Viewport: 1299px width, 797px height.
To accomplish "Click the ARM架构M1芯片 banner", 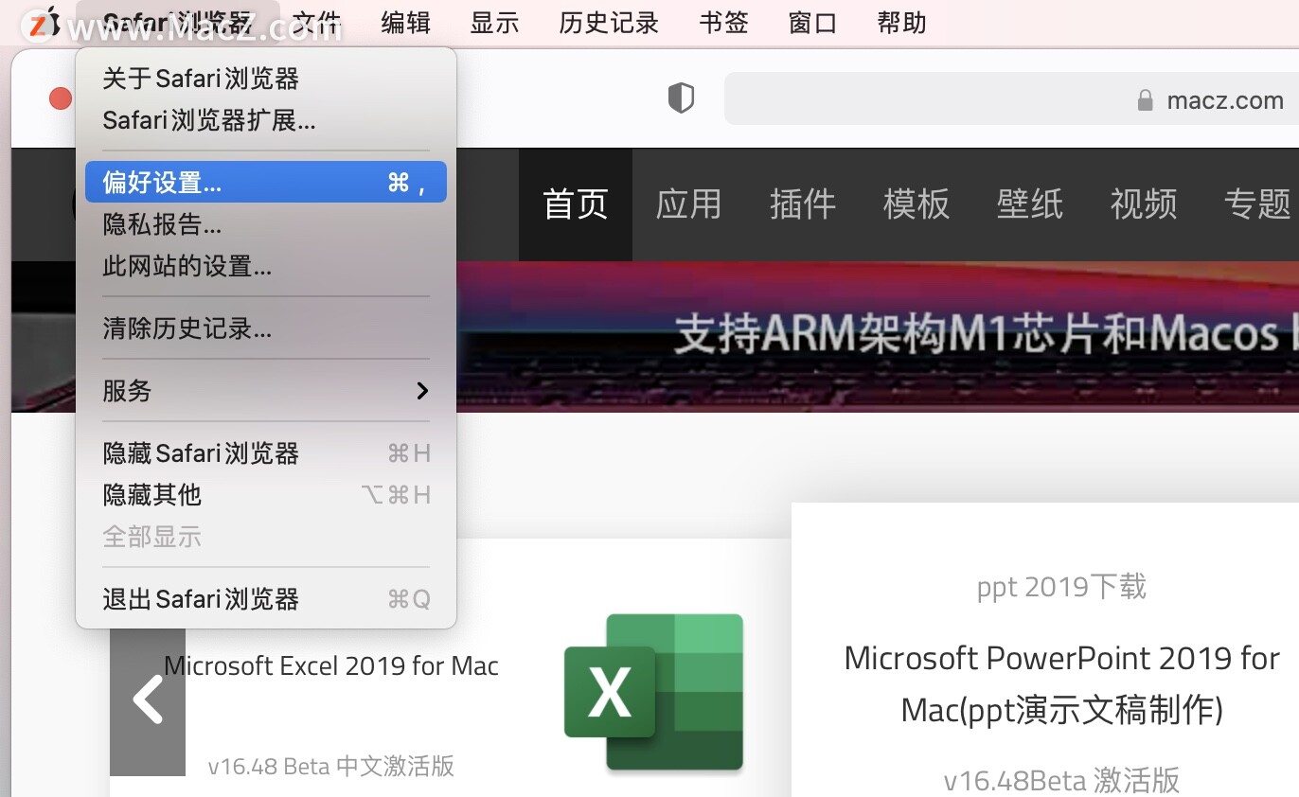I will (878, 336).
